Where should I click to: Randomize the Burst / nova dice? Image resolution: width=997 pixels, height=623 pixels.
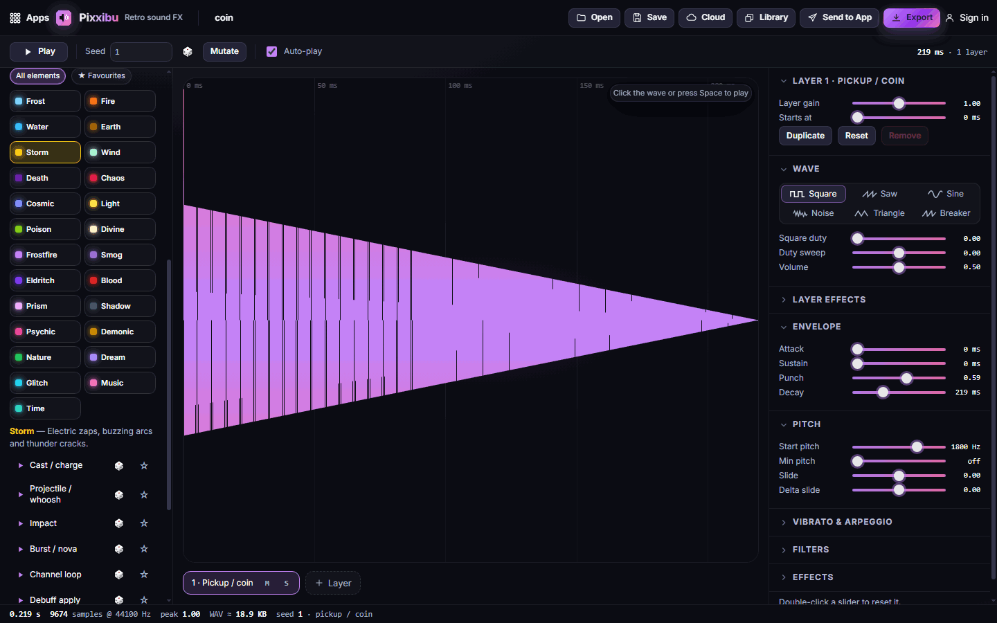pos(119,549)
